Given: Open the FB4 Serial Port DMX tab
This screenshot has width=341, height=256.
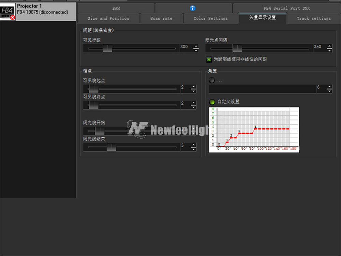Looking at the screenshot, I should point(287,8).
